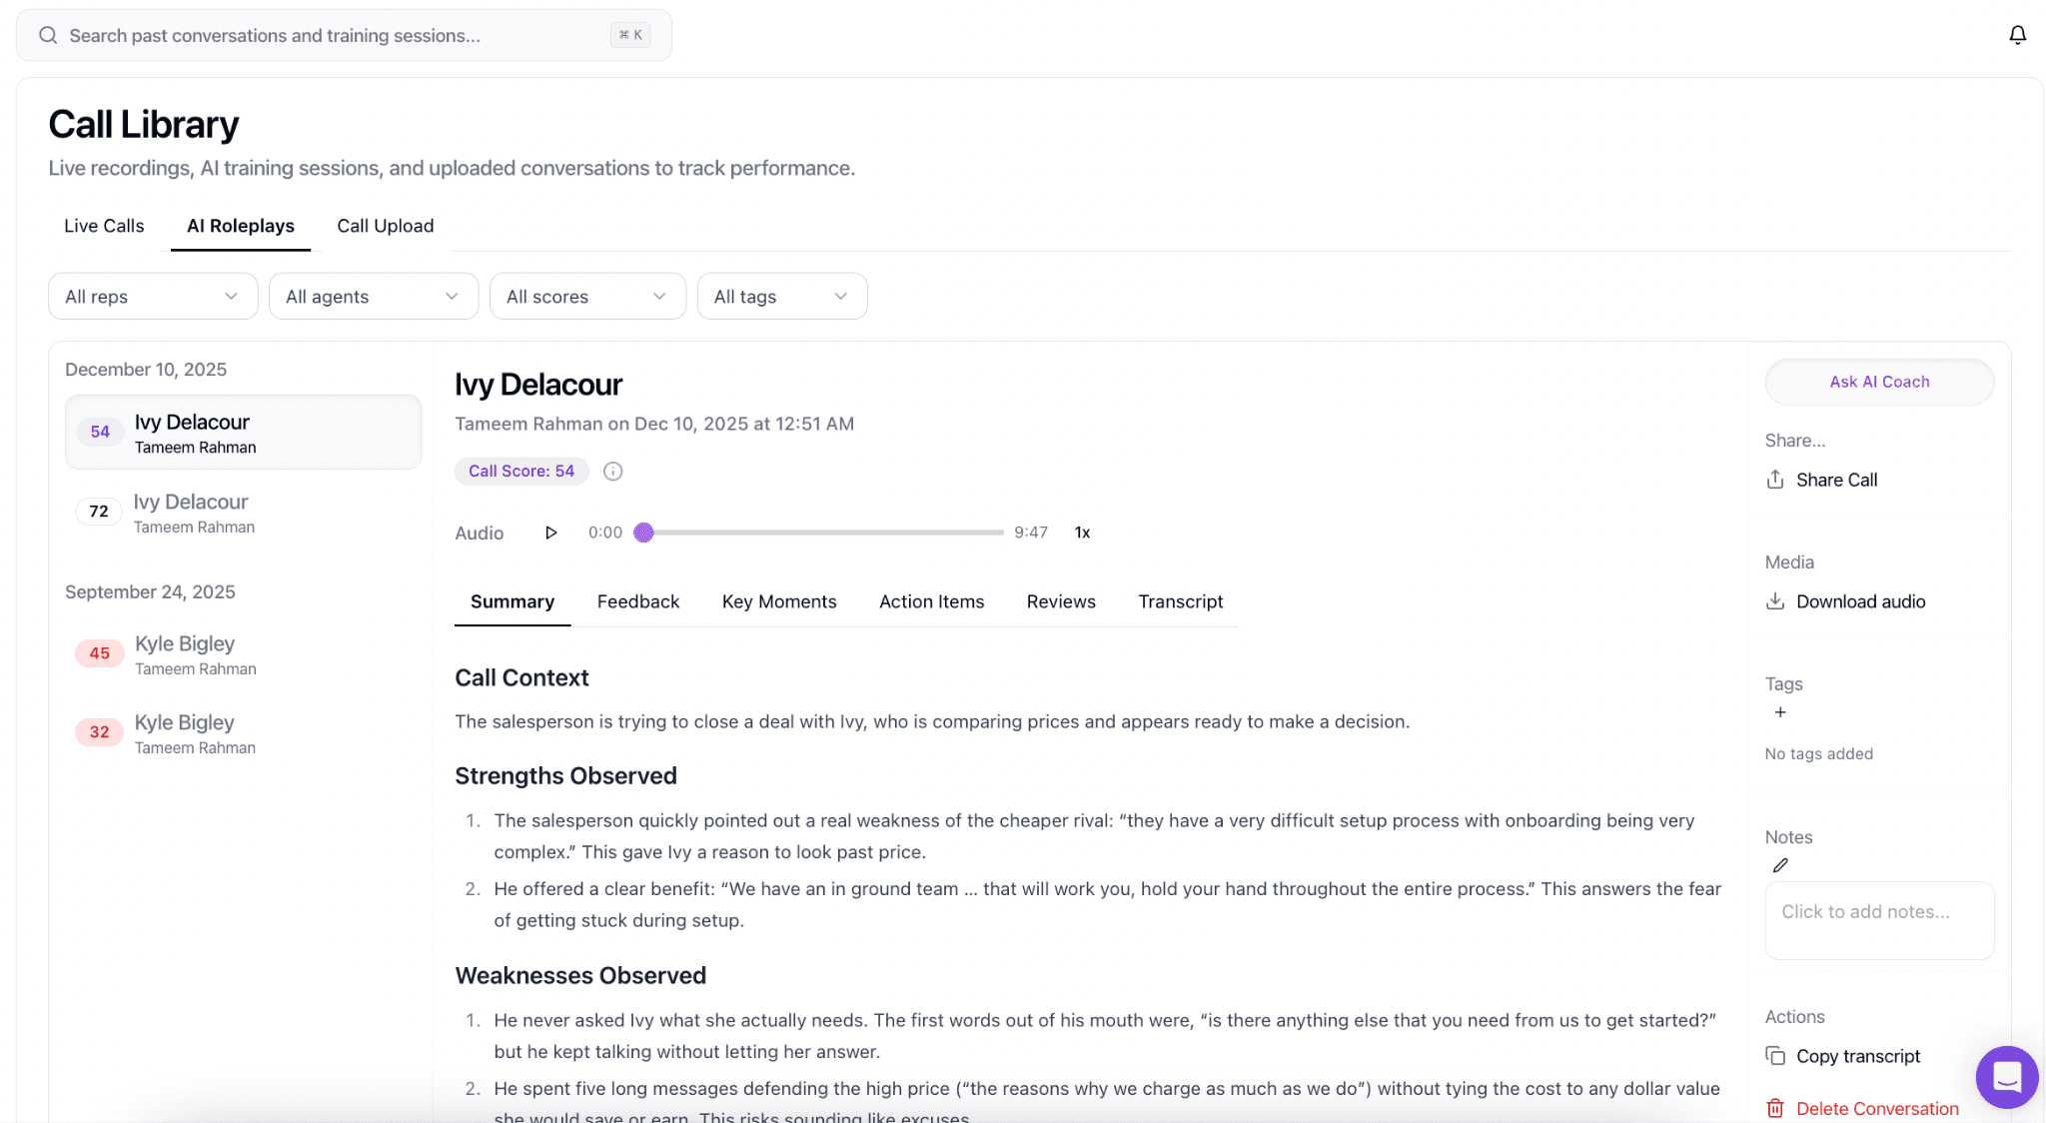Open the All tags filter dropdown
Viewport: 2046px width, 1123px height.
point(781,297)
